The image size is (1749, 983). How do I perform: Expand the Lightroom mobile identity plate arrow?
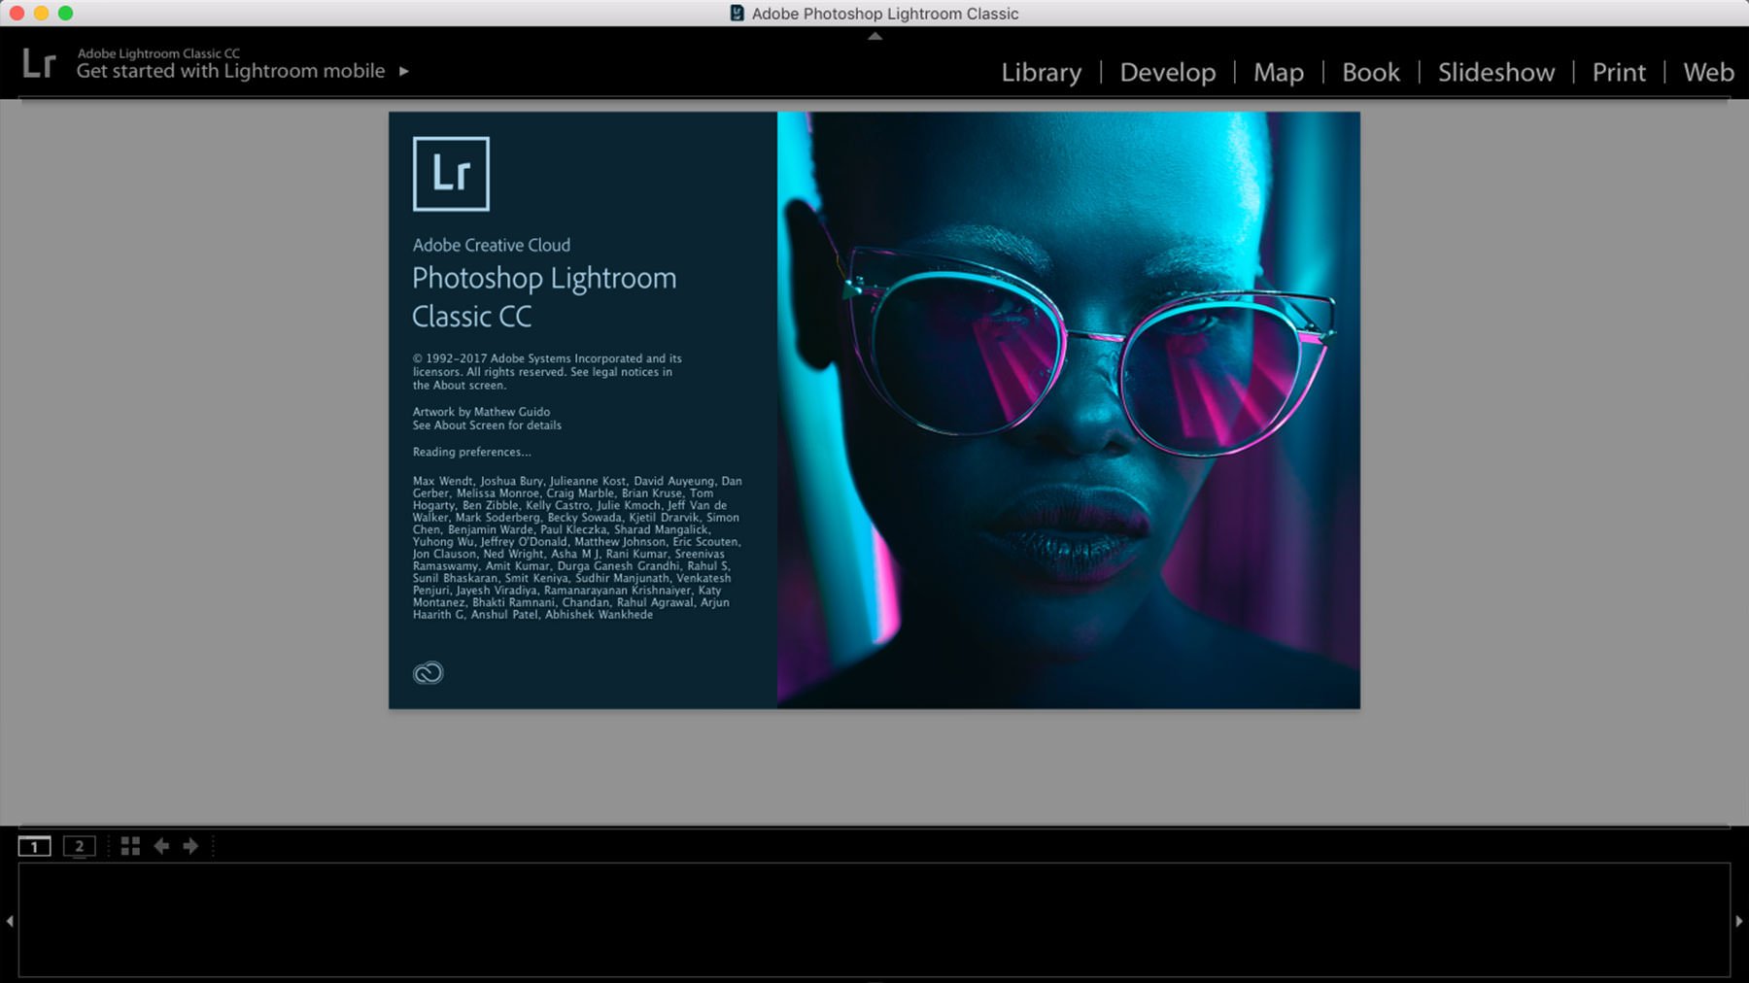(404, 71)
